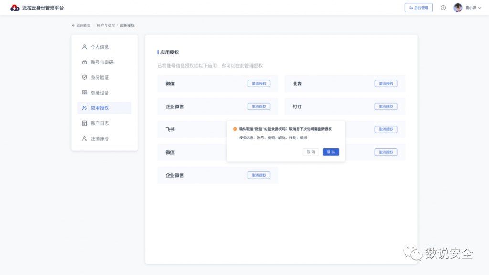Click the 个人信息 person icon in sidebar
Screen dimensions: 489x275
point(85,47)
